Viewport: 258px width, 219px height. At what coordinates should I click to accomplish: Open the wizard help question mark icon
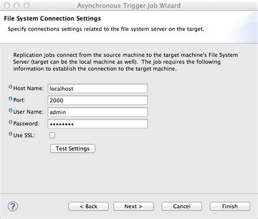[13, 207]
